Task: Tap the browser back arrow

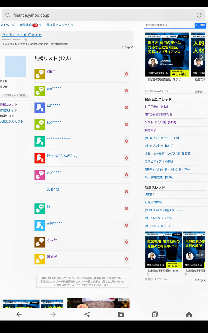Action: click(x=19, y=314)
